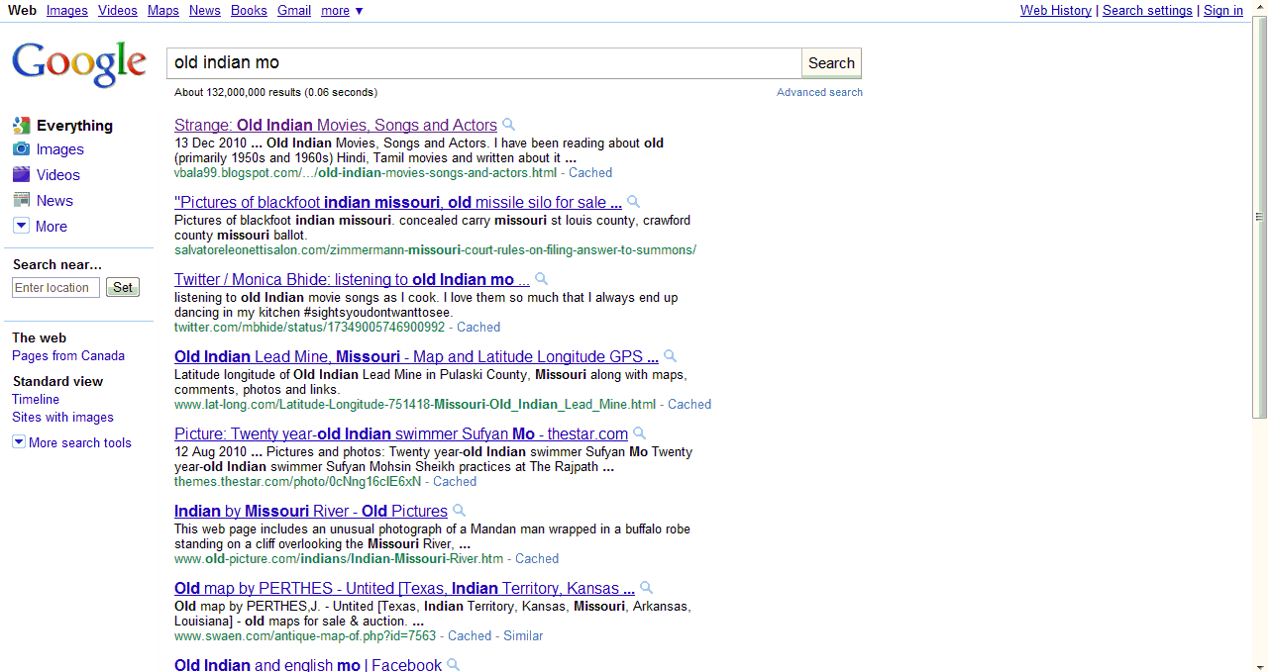Click the Google logo
The width and height of the screenshot is (1268, 672).
[x=79, y=64]
